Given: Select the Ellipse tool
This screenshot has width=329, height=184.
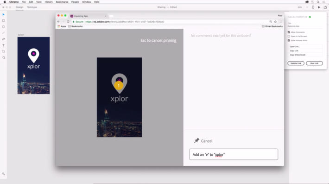Looking at the screenshot, I should tap(3, 27).
